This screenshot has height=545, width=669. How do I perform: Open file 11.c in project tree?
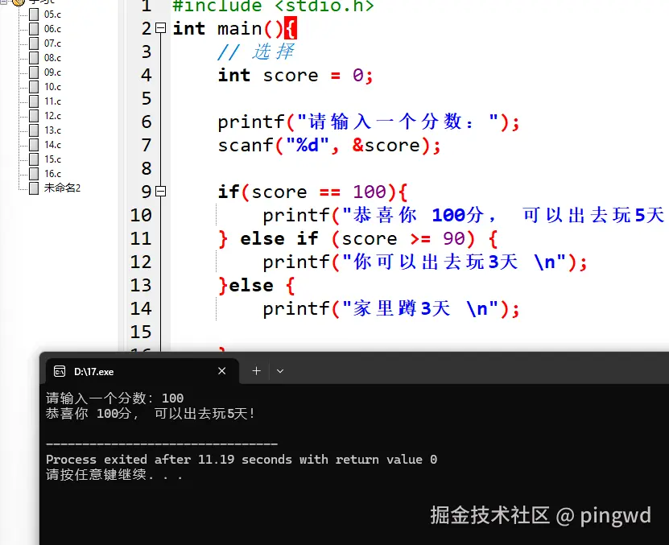point(52,101)
